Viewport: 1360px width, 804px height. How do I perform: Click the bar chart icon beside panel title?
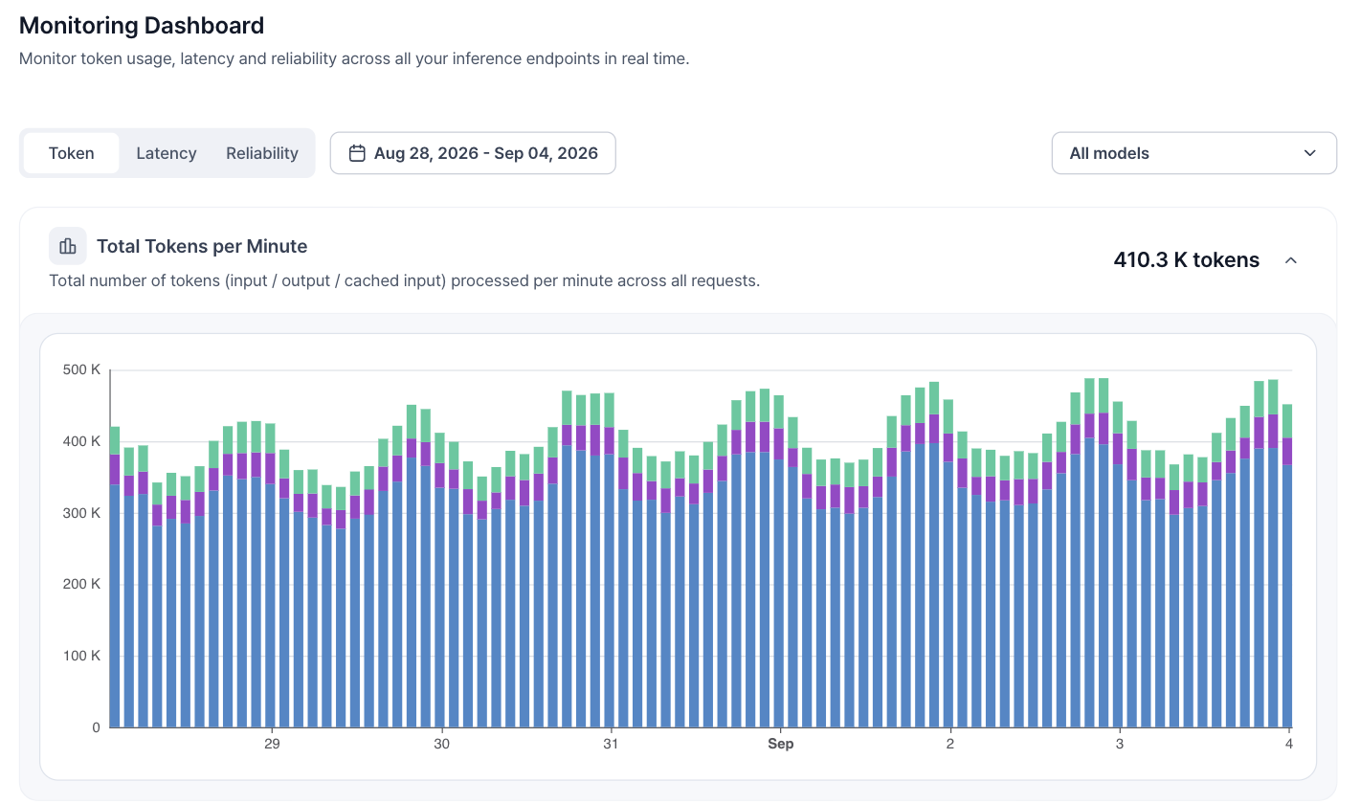coord(68,246)
